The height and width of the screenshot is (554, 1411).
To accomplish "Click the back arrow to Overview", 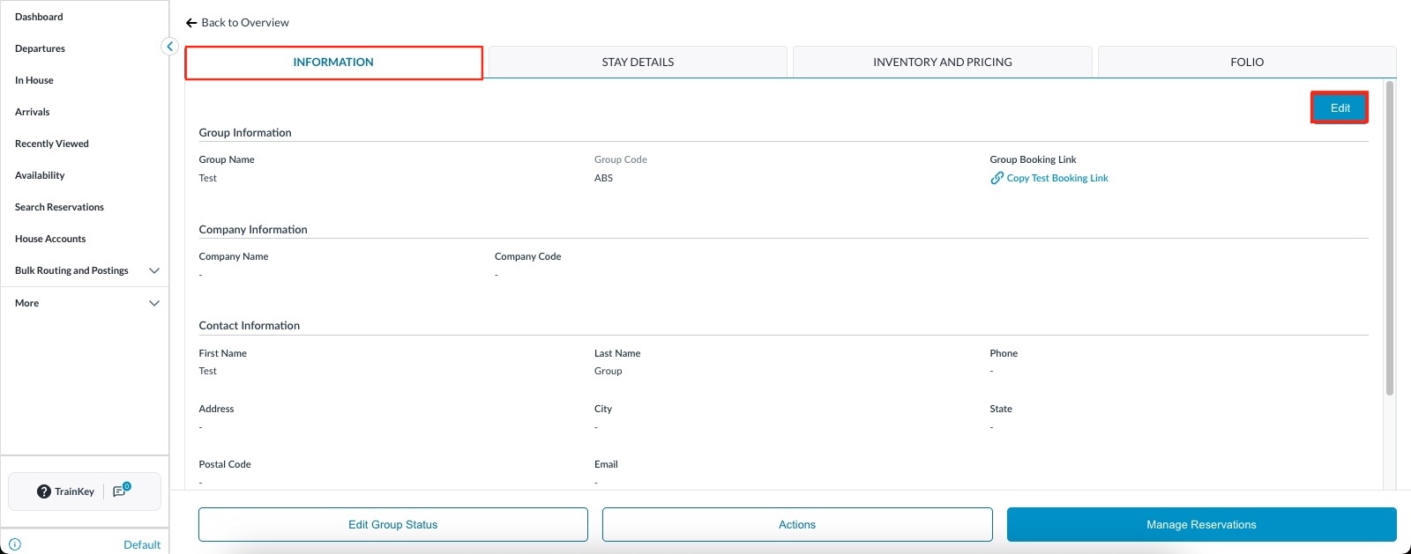I will 191,23.
